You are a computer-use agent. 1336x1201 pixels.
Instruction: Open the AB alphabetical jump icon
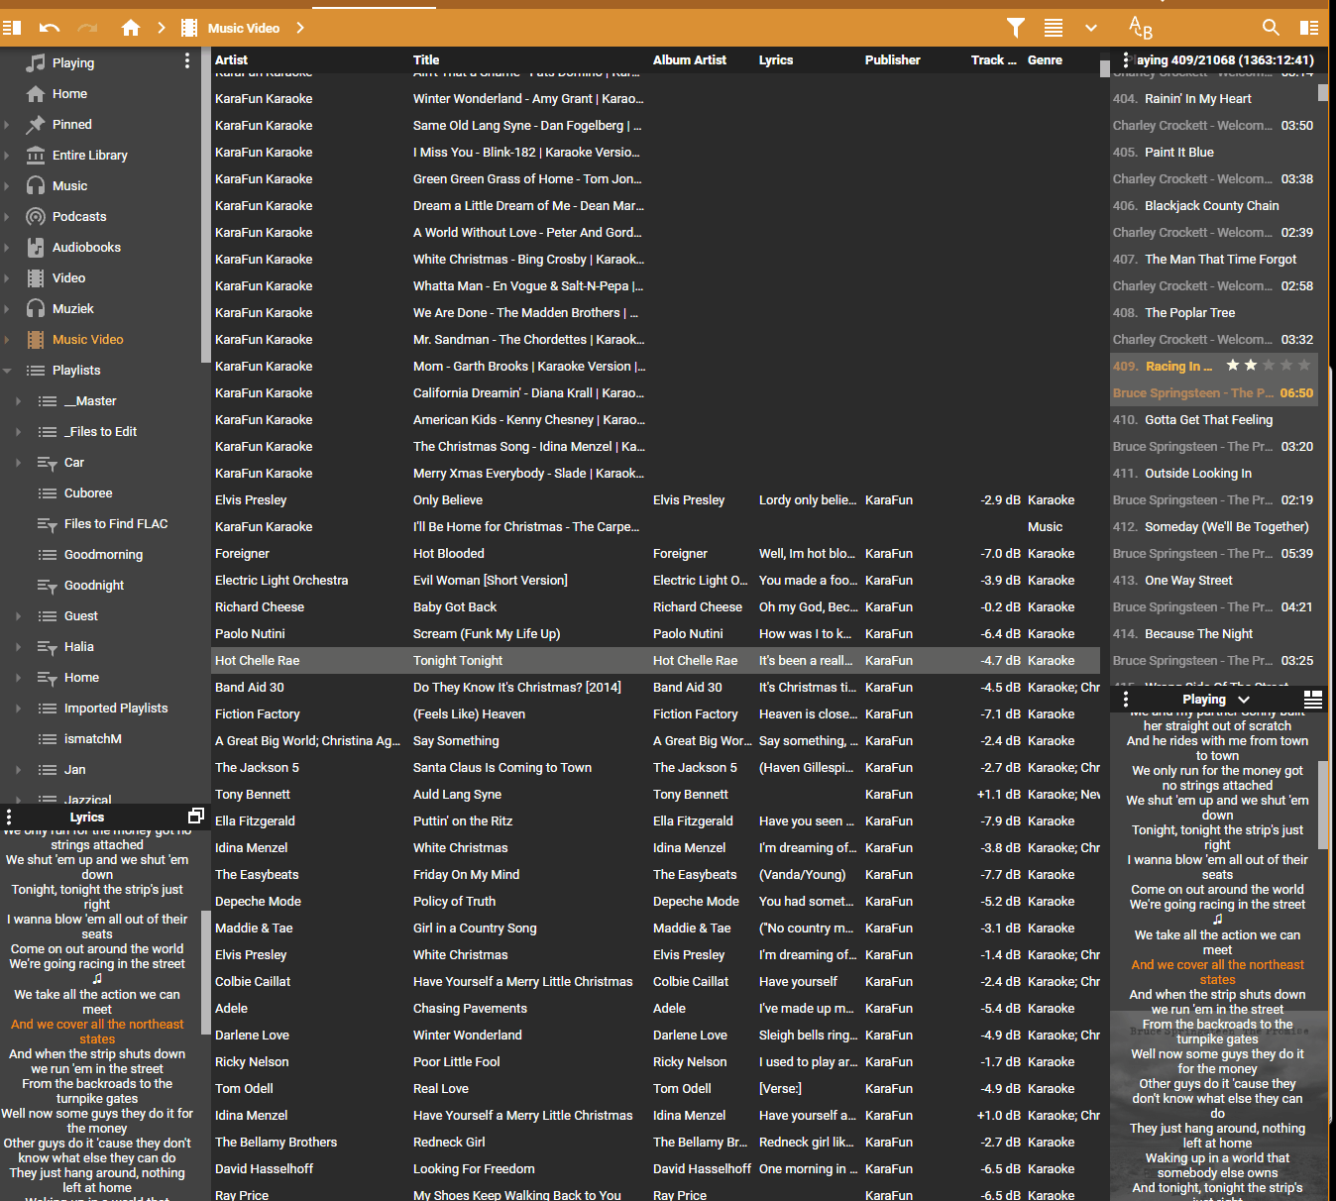point(1141,28)
